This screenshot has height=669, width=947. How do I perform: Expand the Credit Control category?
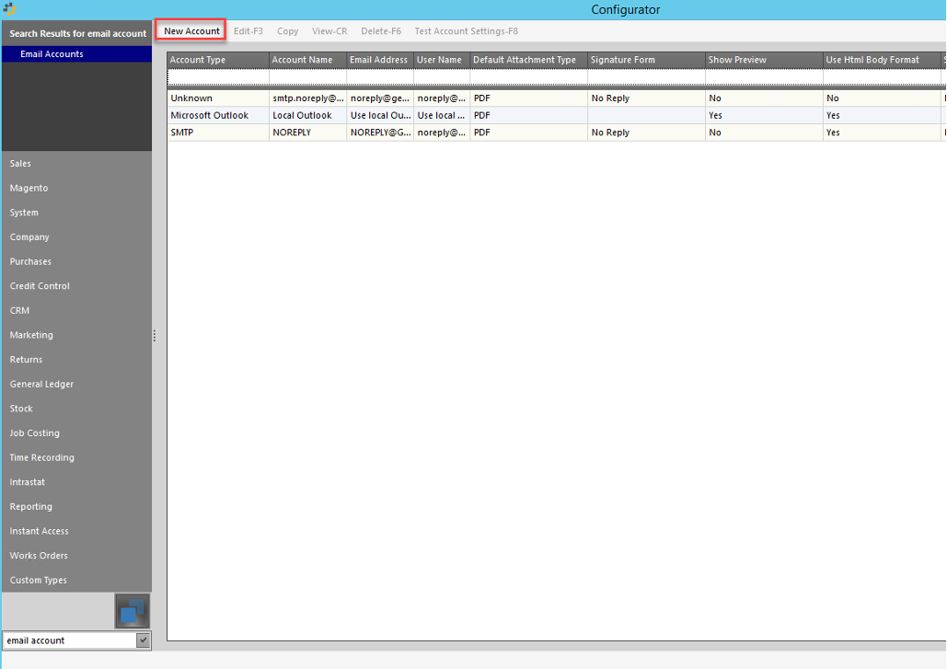(40, 286)
